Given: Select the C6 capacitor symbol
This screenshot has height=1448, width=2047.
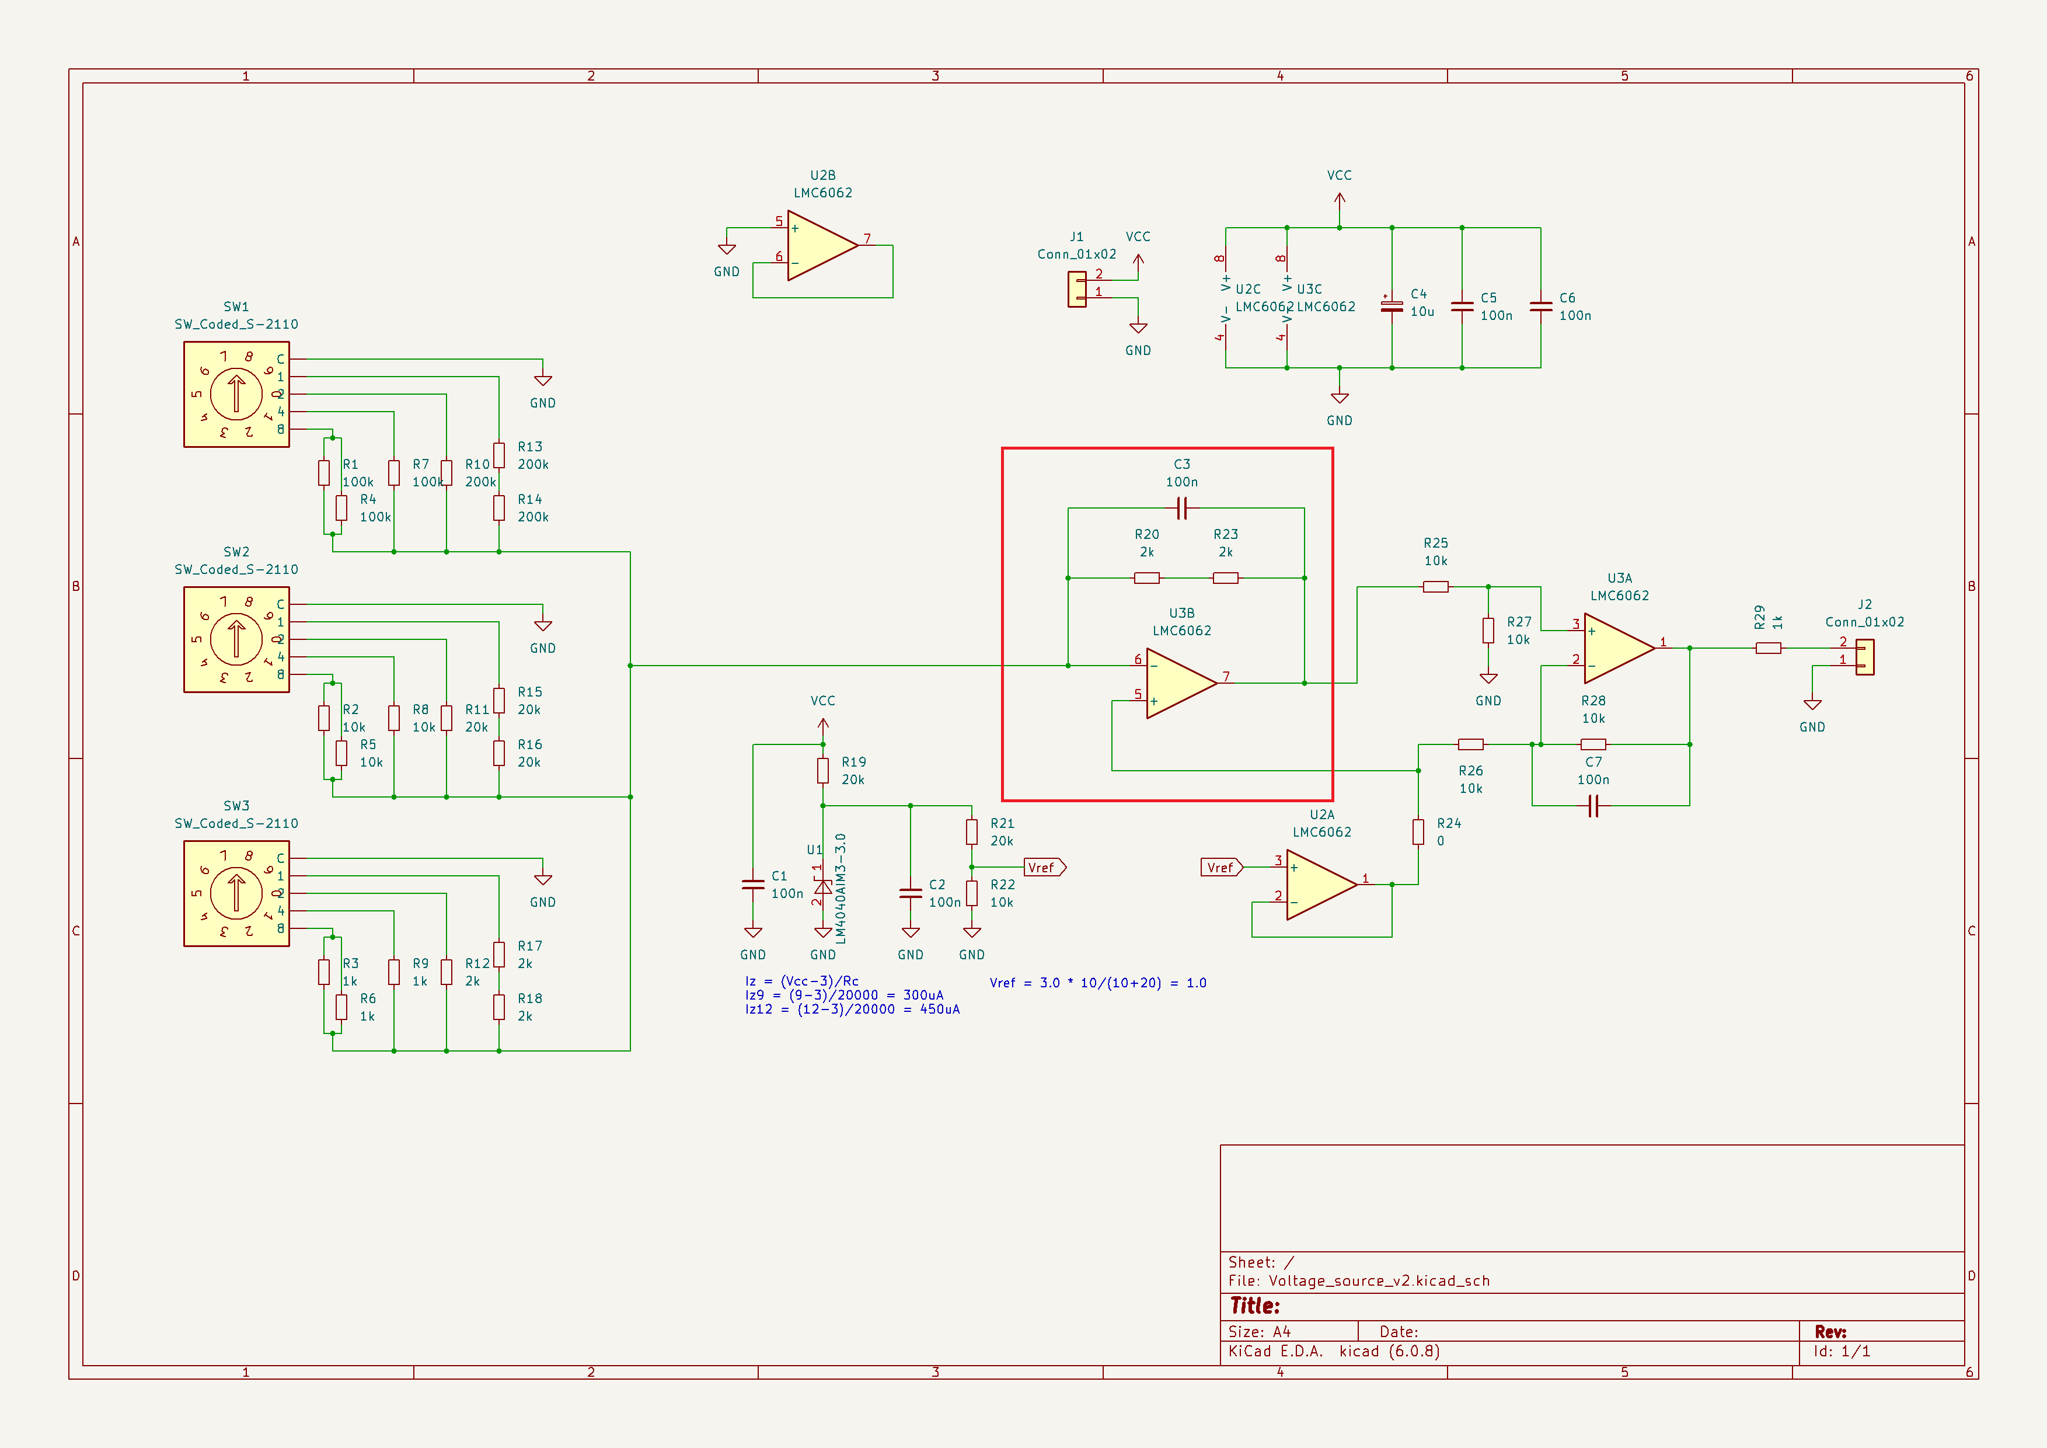Looking at the screenshot, I should pos(1540,307).
